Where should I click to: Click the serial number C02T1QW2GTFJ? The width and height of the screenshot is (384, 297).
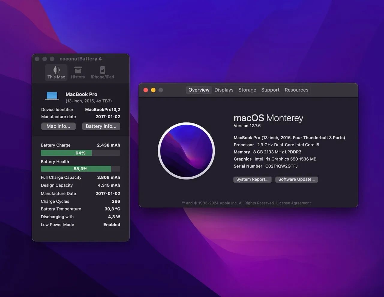(x=281, y=166)
